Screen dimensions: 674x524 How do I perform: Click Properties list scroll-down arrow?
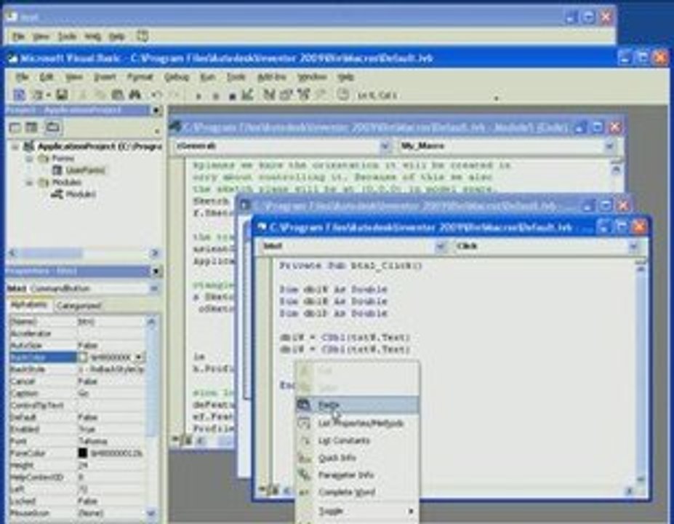(151, 513)
